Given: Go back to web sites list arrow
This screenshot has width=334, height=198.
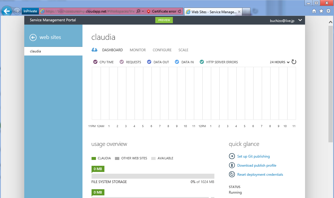Looking at the screenshot, I should click(33, 37).
